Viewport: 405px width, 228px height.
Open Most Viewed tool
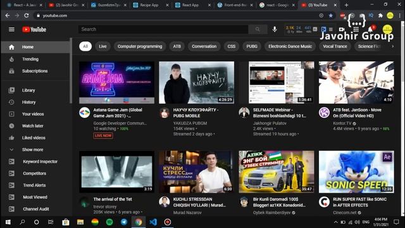click(35, 197)
